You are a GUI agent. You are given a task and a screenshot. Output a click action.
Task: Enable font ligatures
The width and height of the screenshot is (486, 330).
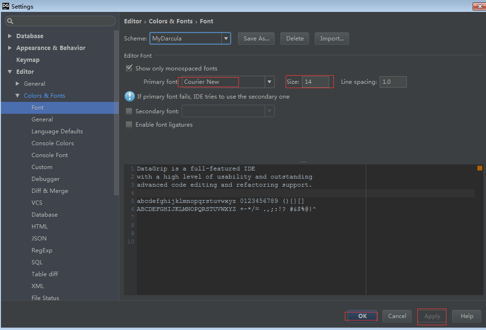click(129, 125)
